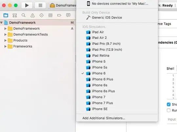Expand the Products folder

5,41
